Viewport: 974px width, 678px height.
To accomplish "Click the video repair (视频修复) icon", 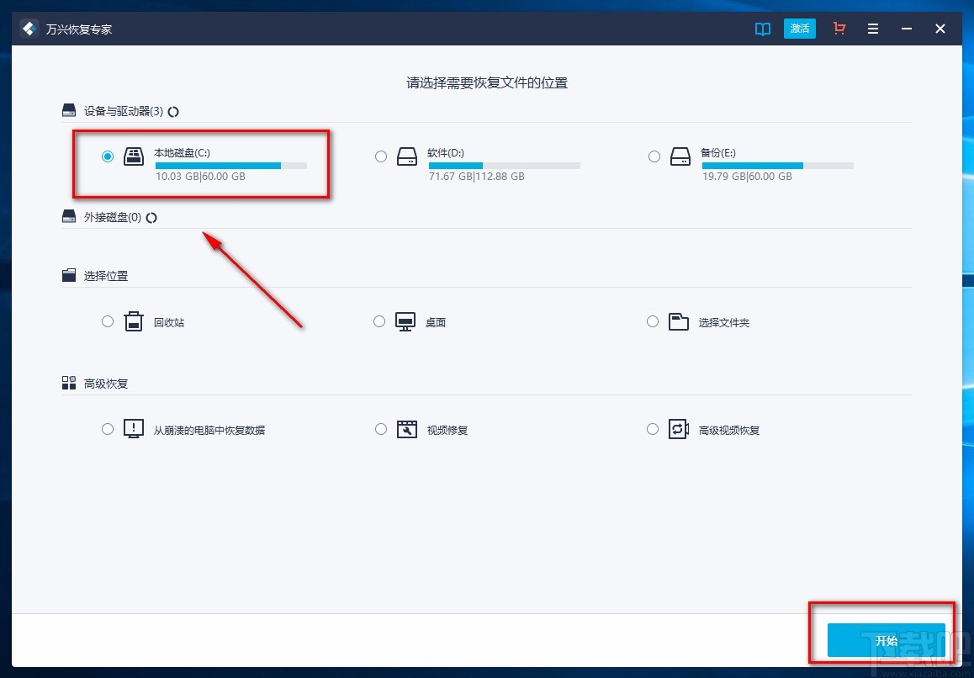I will tap(407, 429).
